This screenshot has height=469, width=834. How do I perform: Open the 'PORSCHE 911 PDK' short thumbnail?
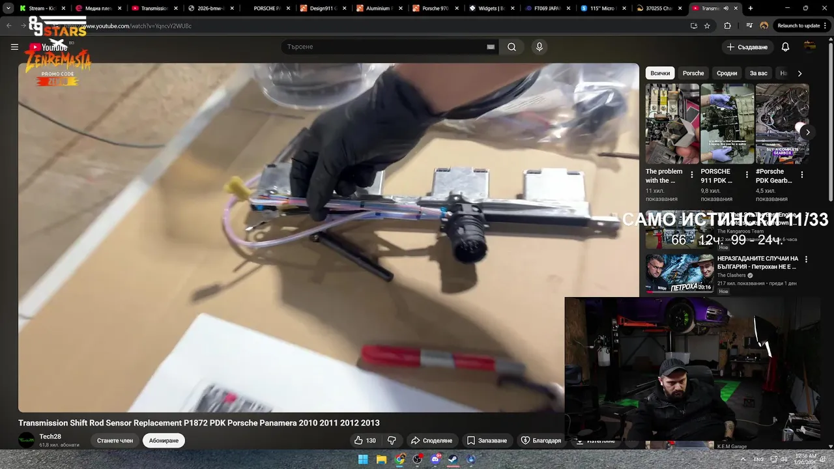pos(727,124)
